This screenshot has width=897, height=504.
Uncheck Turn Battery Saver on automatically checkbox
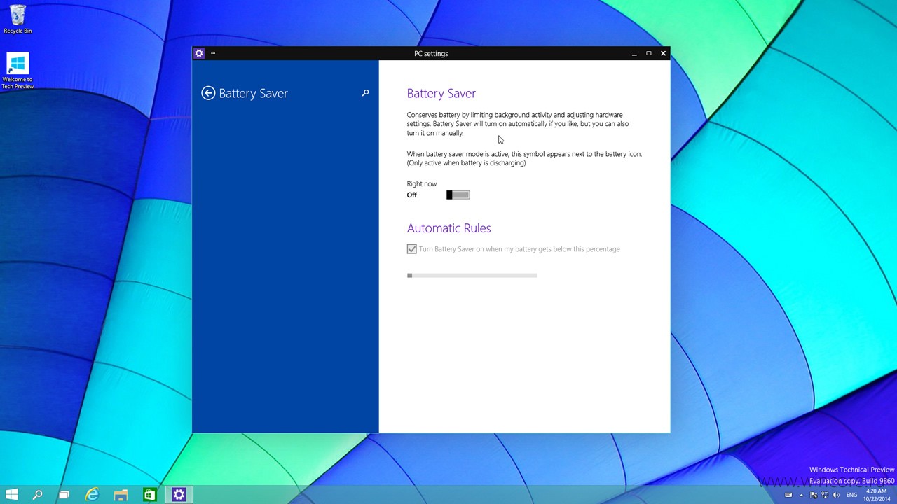412,249
